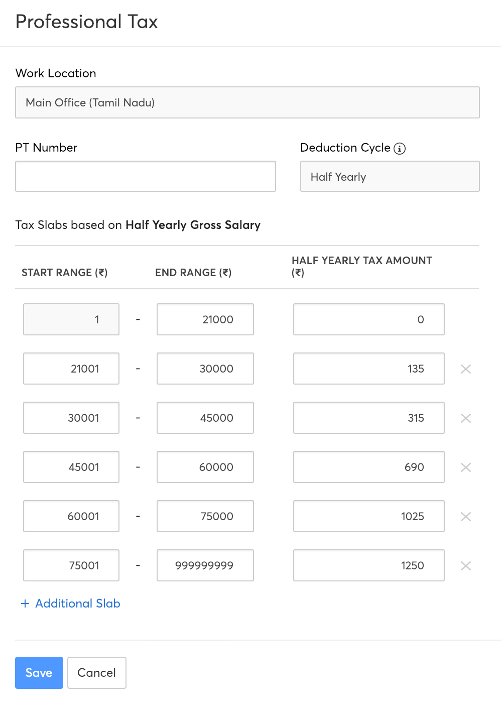Click the end range field showing 21000
Viewport: 501px width, 723px height.
coord(205,319)
